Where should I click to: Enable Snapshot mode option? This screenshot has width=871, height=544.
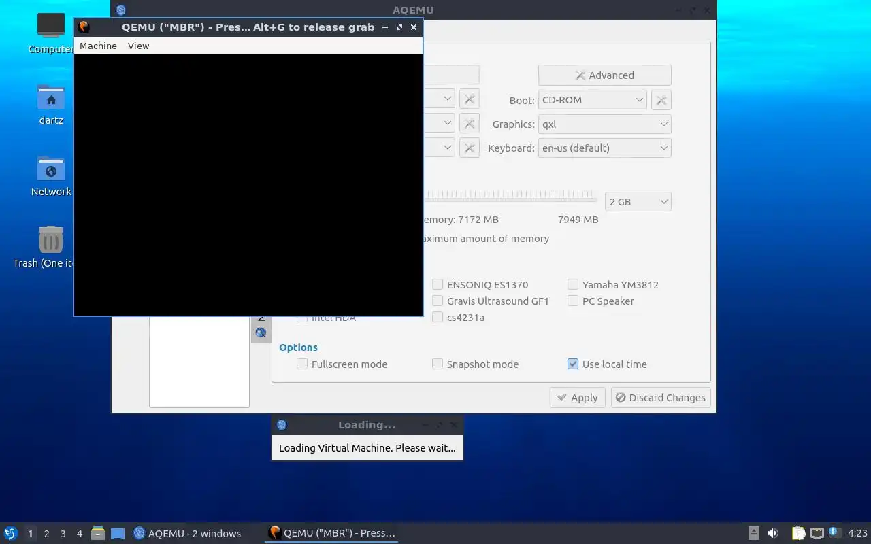tap(438, 364)
